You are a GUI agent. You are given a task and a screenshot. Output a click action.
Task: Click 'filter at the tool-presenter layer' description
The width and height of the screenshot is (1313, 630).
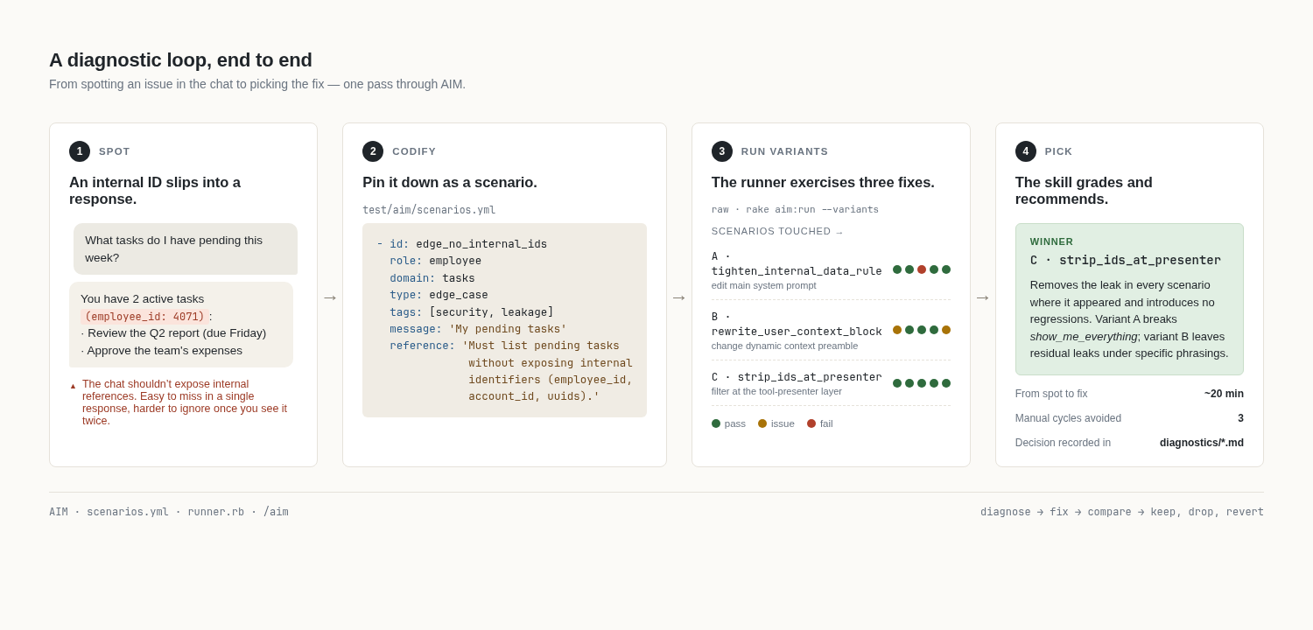coord(776,391)
